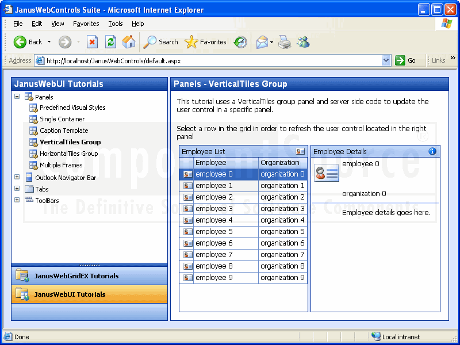
Task: Click the Go button next to the address bar
Action: pyautogui.click(x=401, y=60)
